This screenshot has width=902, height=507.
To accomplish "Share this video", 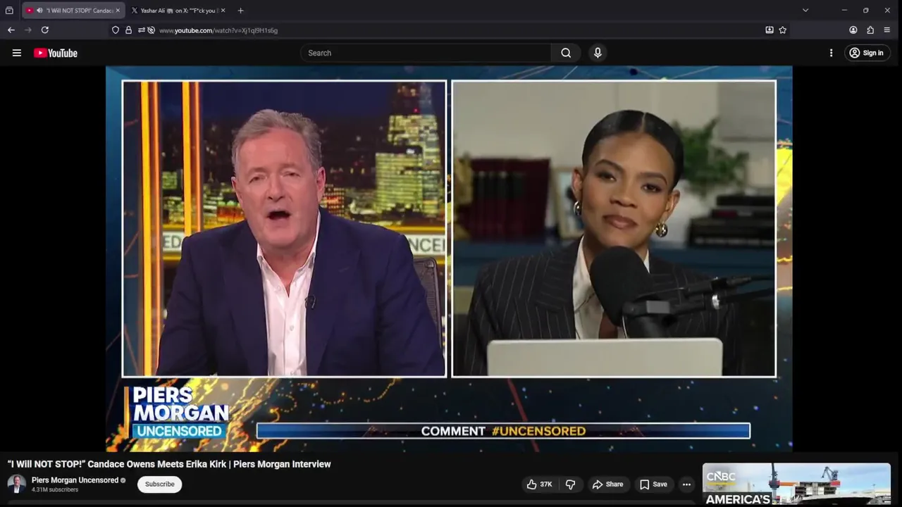I will (x=607, y=484).
